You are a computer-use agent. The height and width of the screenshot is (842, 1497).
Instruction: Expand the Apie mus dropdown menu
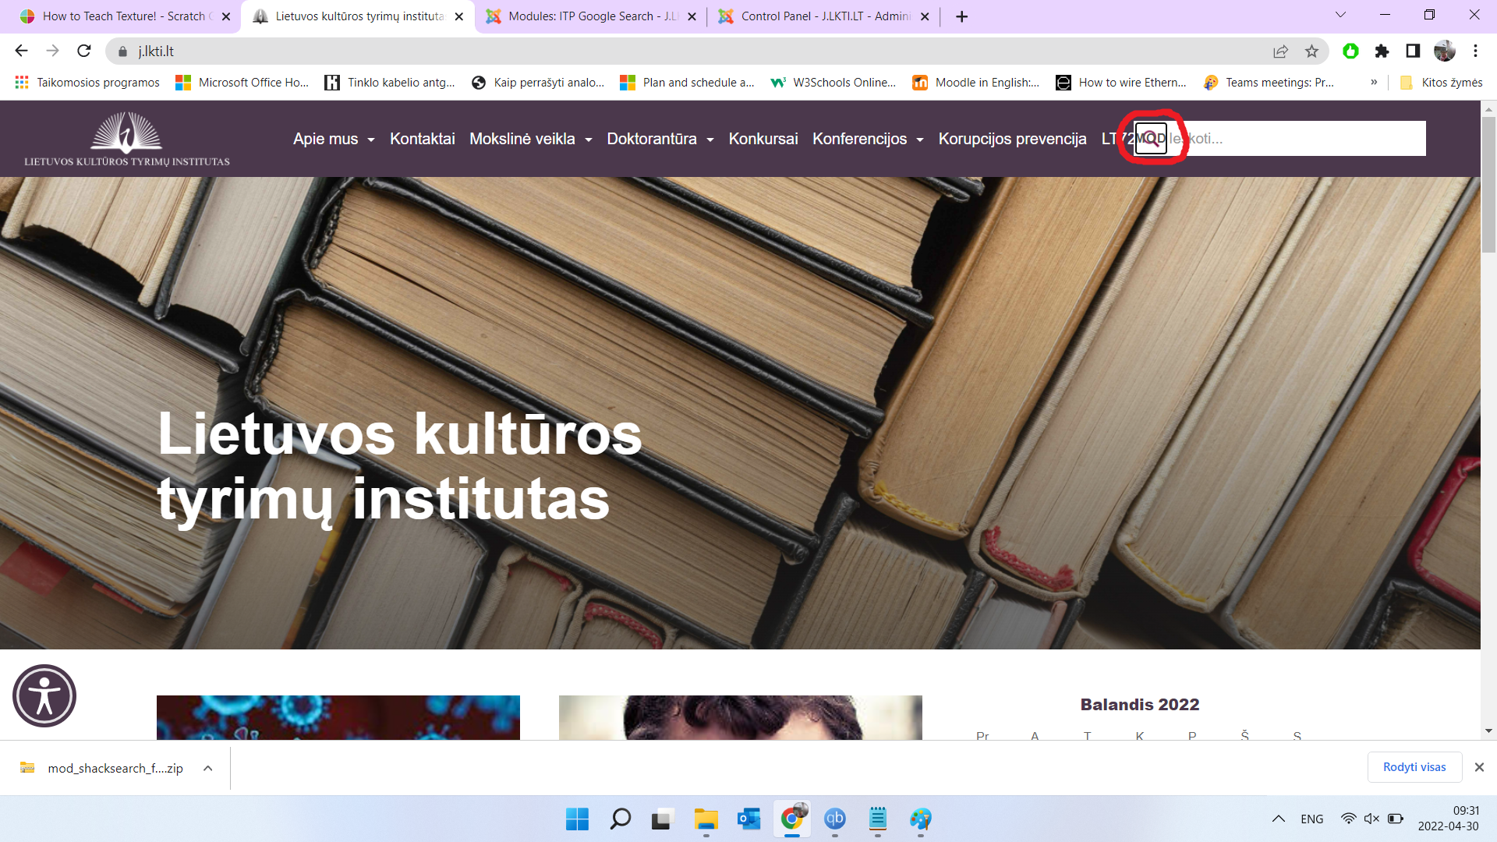334,140
